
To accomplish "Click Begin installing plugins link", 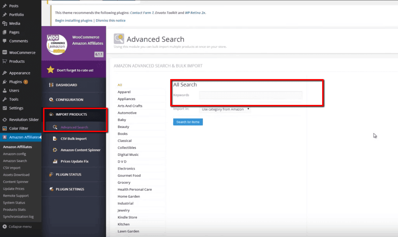I will (x=74, y=21).
